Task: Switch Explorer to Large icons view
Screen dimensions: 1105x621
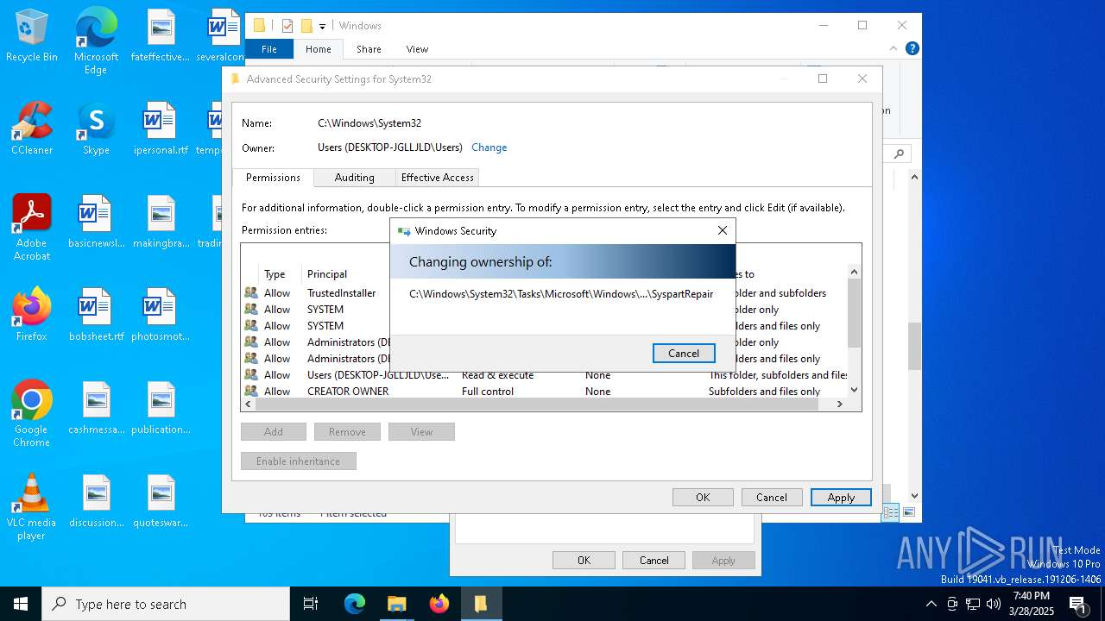Action: [908, 512]
